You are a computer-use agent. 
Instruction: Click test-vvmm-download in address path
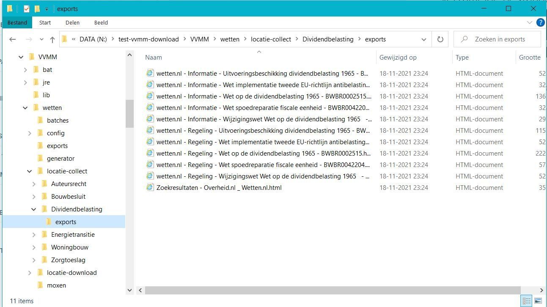pos(148,39)
